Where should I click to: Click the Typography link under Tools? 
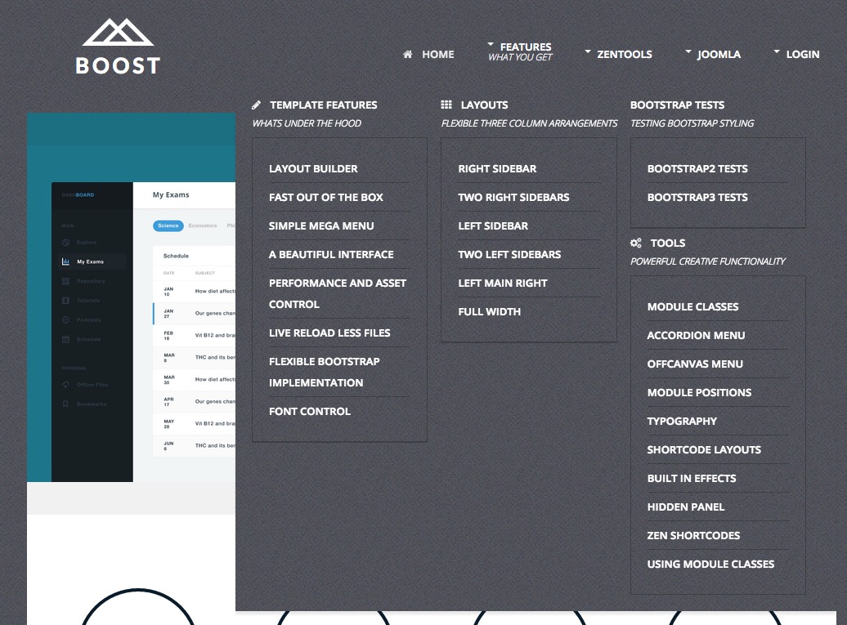682,422
